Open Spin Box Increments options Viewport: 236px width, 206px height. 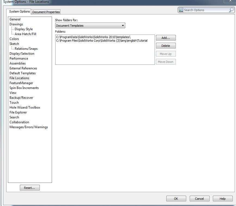tap(24, 88)
